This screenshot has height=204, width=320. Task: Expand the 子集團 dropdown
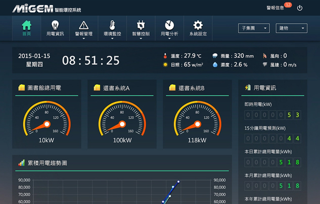point(254,28)
